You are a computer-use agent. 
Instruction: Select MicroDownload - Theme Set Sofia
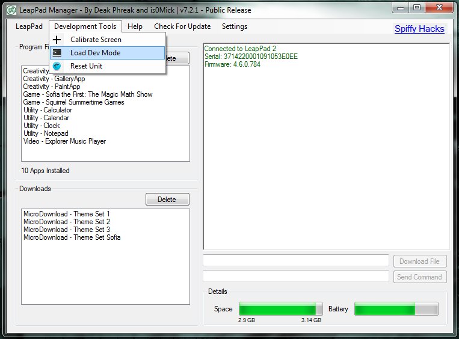coord(72,237)
